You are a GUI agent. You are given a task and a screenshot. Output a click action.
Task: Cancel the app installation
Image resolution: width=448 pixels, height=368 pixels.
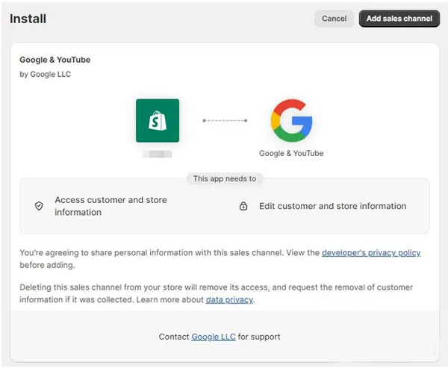click(x=334, y=19)
